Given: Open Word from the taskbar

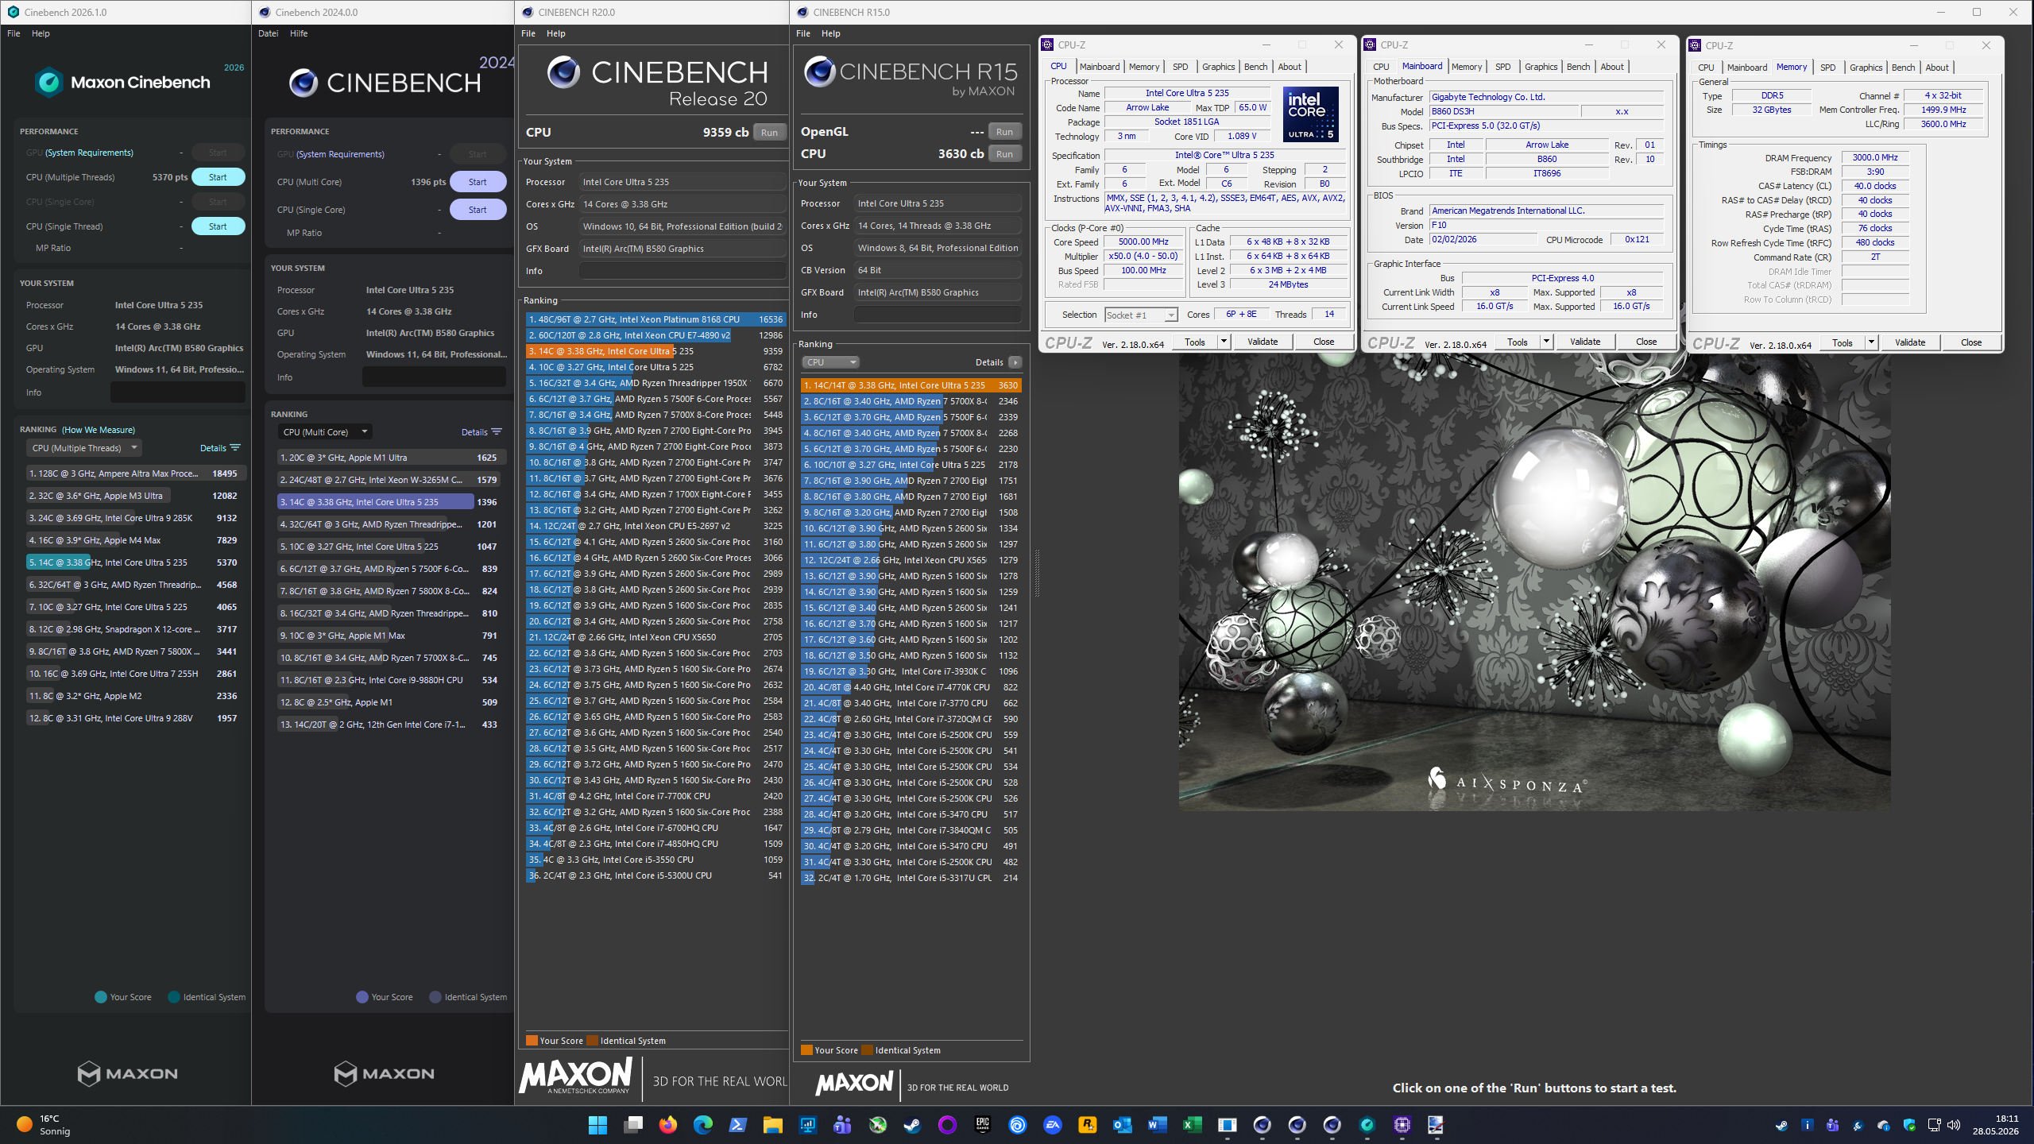Looking at the screenshot, I should [1157, 1125].
